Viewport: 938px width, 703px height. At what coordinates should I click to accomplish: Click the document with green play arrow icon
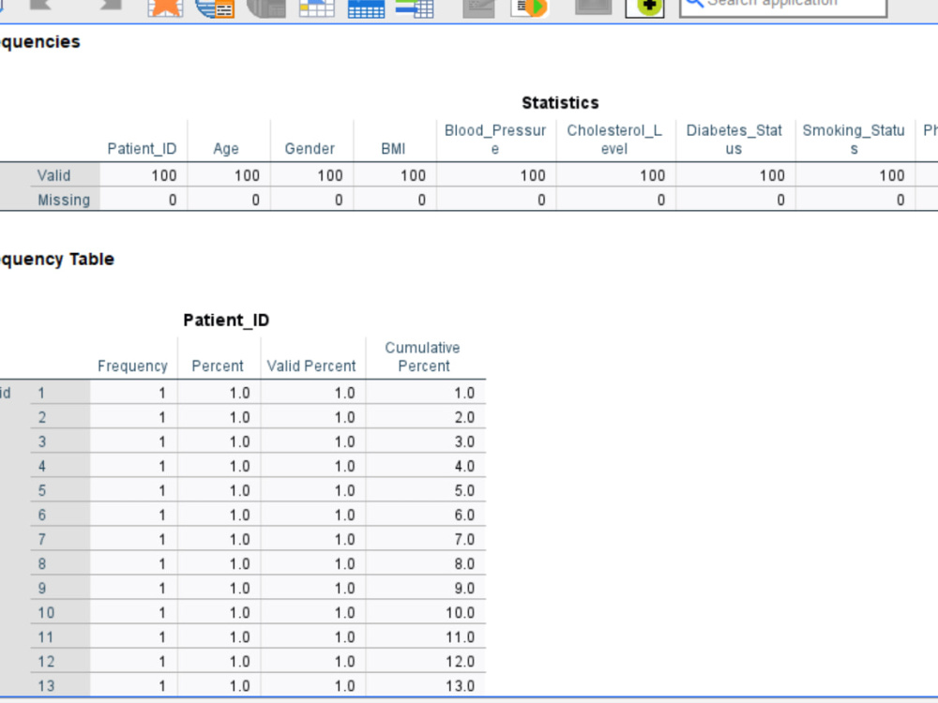click(x=529, y=7)
